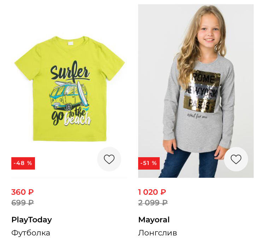Click the 'Wait for me' script text
The image size is (265, 245).
[197, 116]
